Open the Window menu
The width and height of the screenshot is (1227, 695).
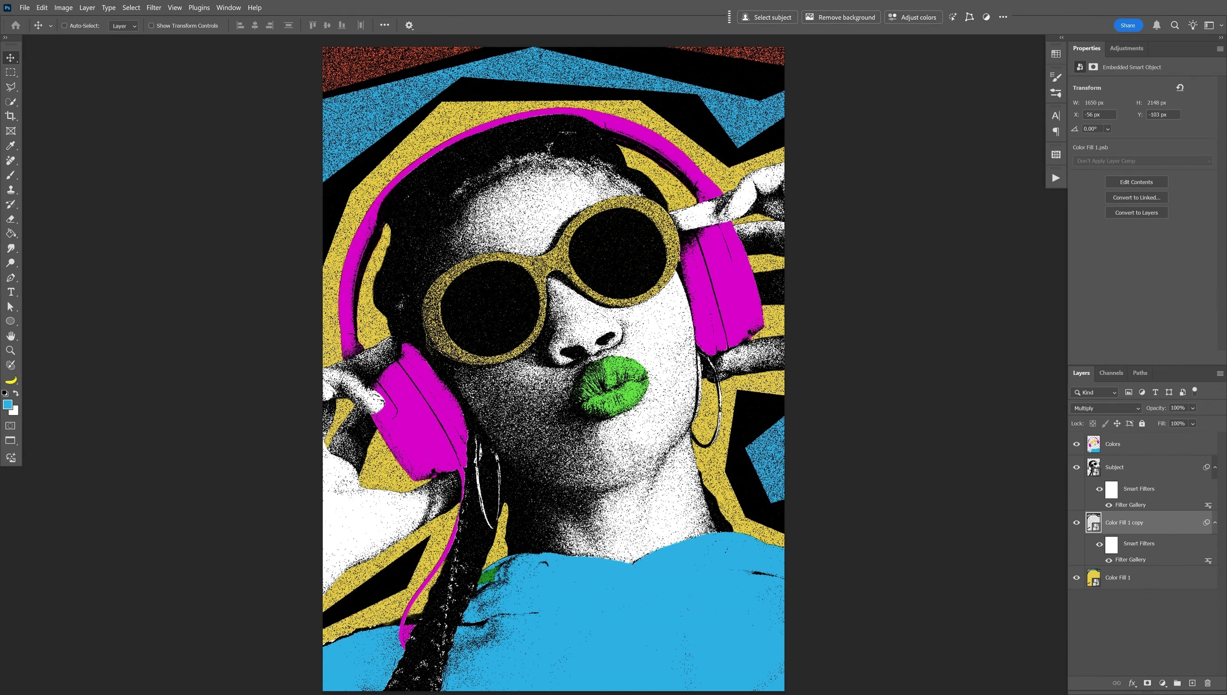(228, 8)
